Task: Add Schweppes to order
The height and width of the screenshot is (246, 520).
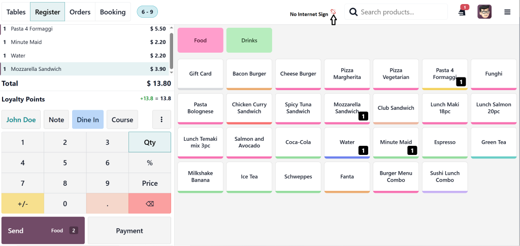Action: [298, 177]
